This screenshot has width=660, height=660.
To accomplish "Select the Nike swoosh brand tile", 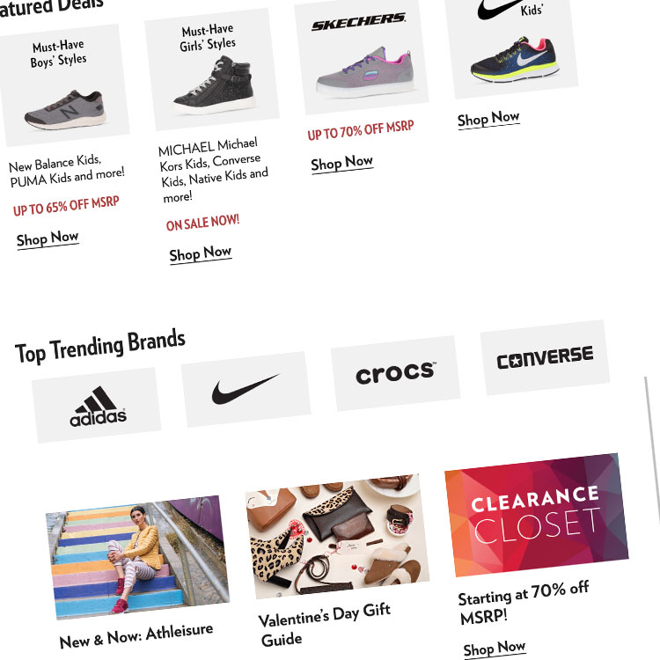I will [x=246, y=389].
